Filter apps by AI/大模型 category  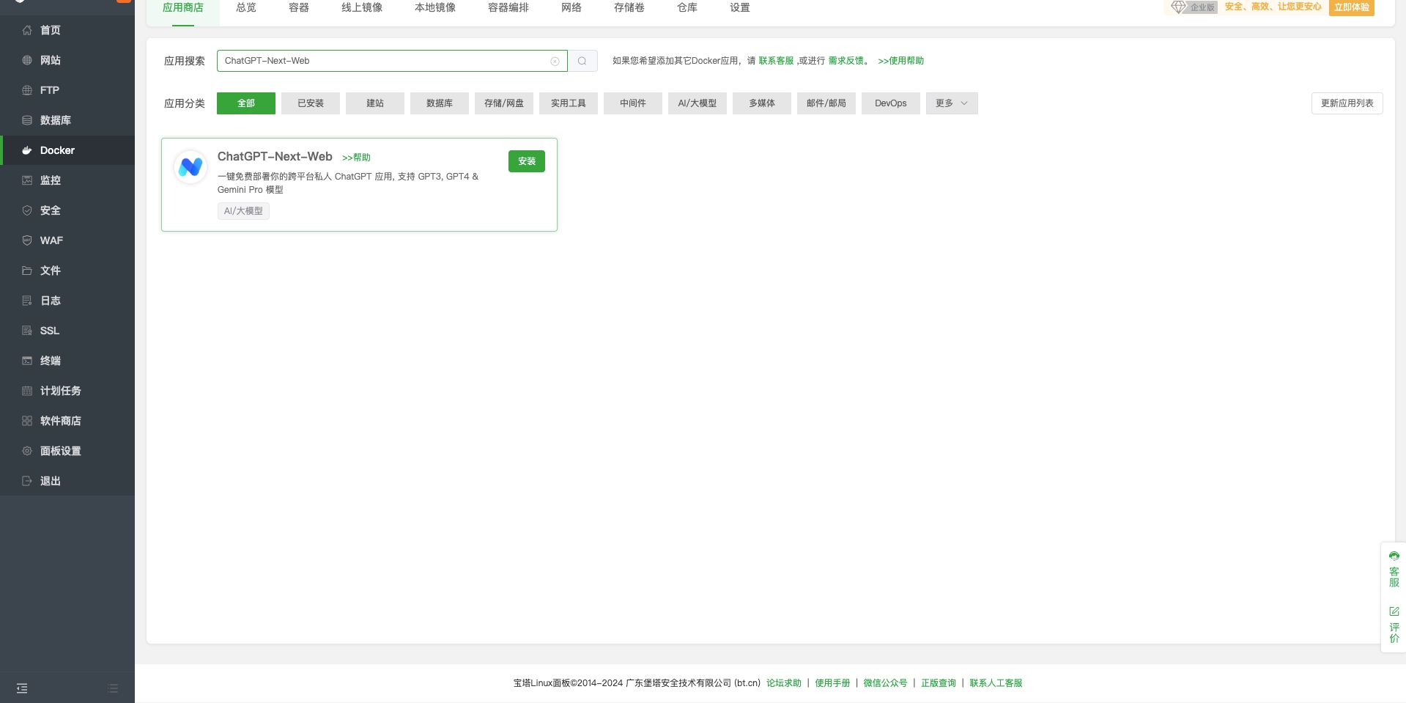pyautogui.click(x=697, y=103)
